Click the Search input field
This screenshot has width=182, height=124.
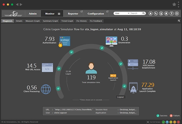click(136, 13)
